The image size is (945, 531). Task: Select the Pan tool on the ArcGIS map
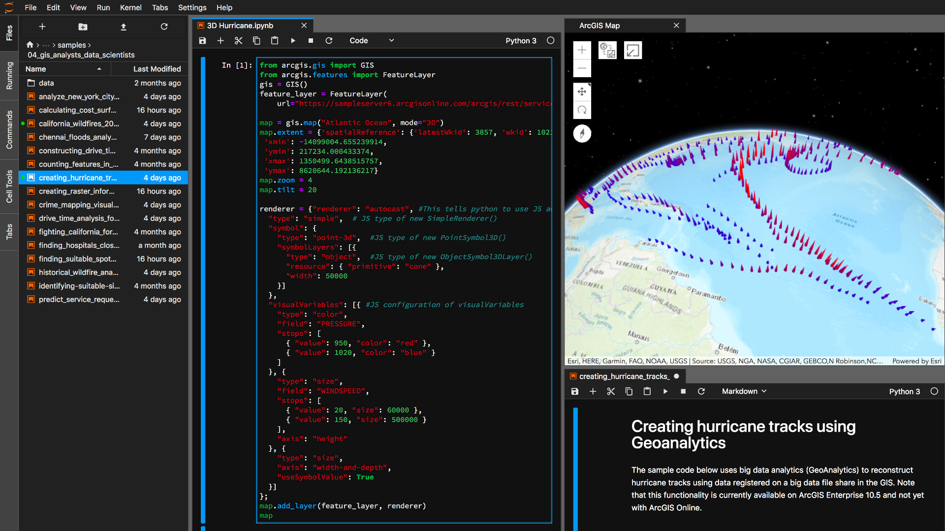(582, 91)
